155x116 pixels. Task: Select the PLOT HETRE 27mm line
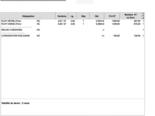click(11, 21)
